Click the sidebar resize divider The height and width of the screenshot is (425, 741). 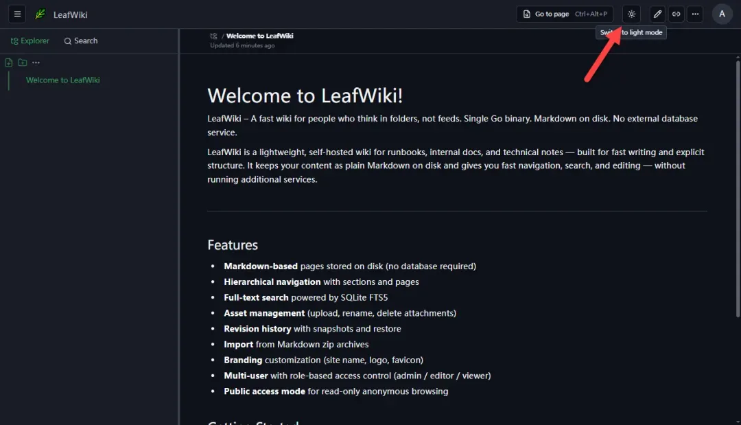178,227
